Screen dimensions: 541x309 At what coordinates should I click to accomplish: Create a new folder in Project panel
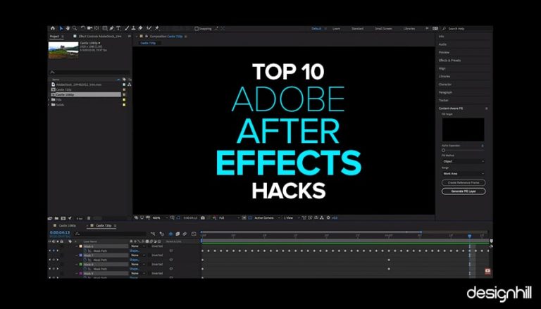[x=56, y=218]
